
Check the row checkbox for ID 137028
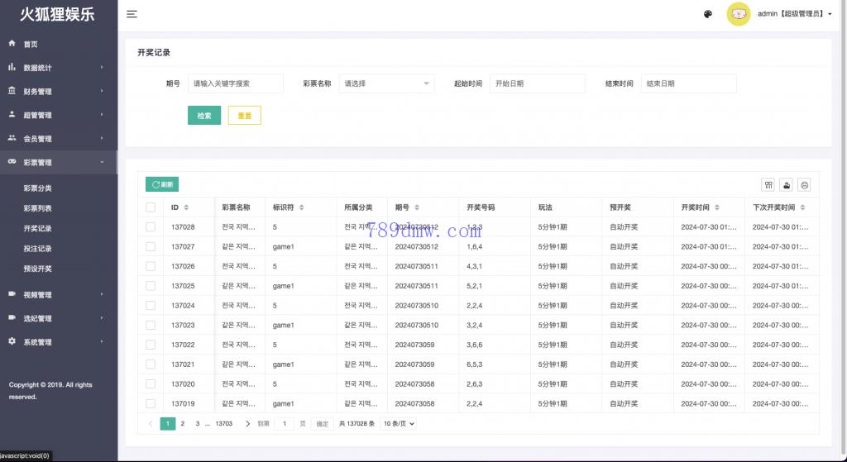tap(151, 226)
